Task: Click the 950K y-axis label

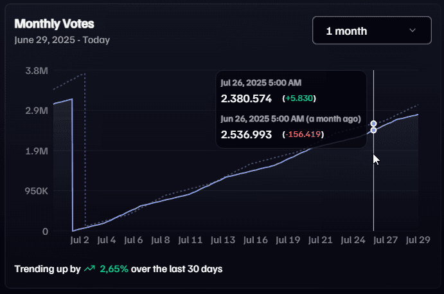Action: pyautogui.click(x=35, y=191)
